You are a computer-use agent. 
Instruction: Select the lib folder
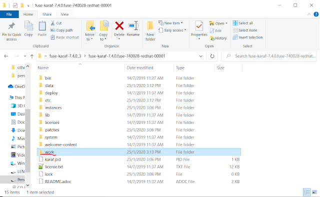[x=139, y=115]
